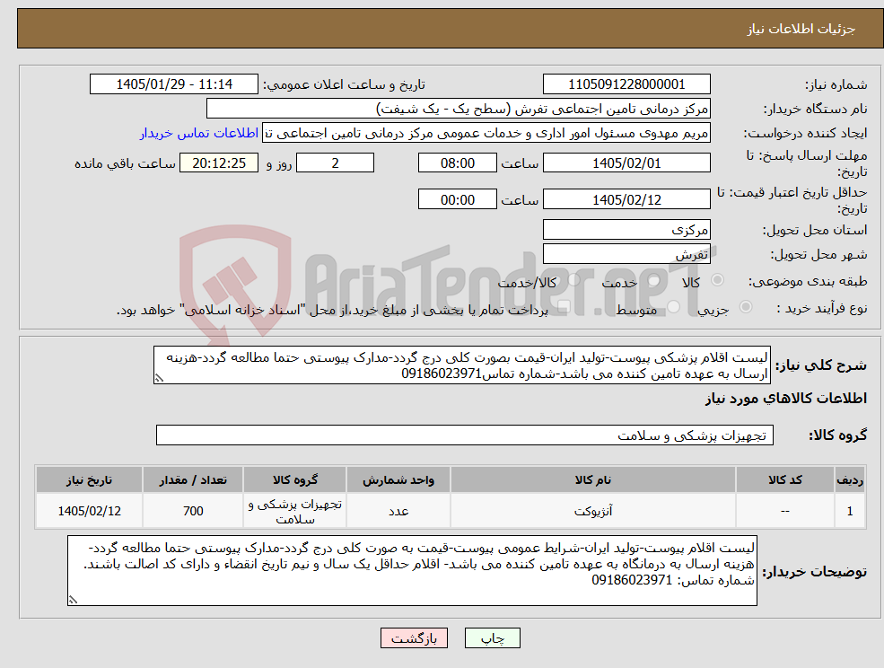884x668 pixels.
Task: Click the تاریخ نیاز column header
Action: coord(89,480)
